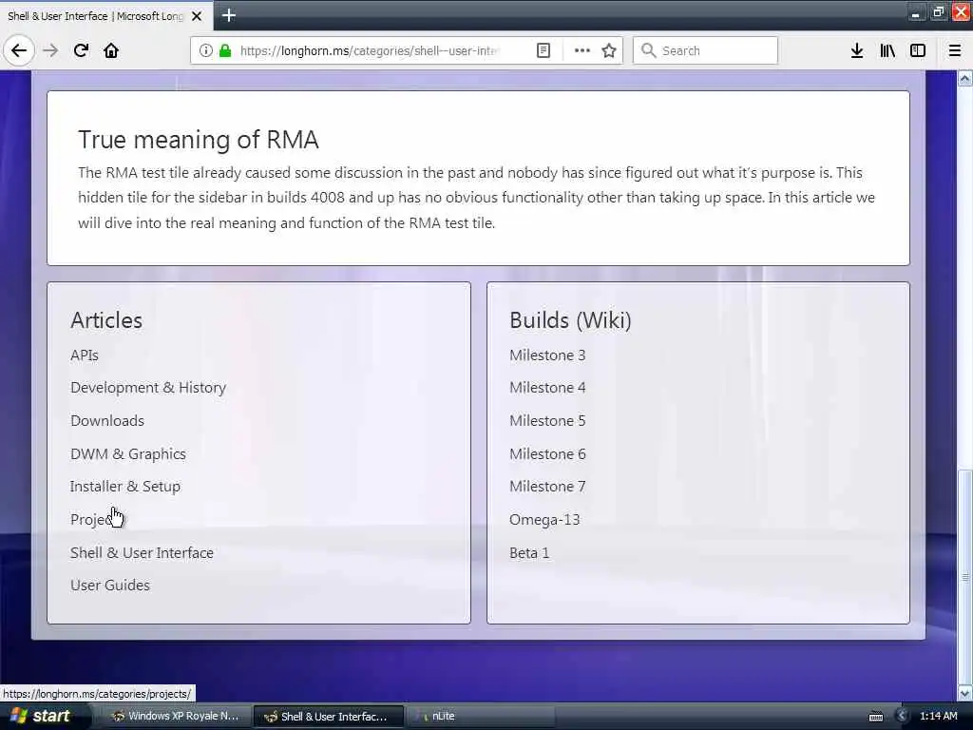Open the Milestone 7 builds wiki
Viewport: 973px width, 730px height.
[547, 486]
